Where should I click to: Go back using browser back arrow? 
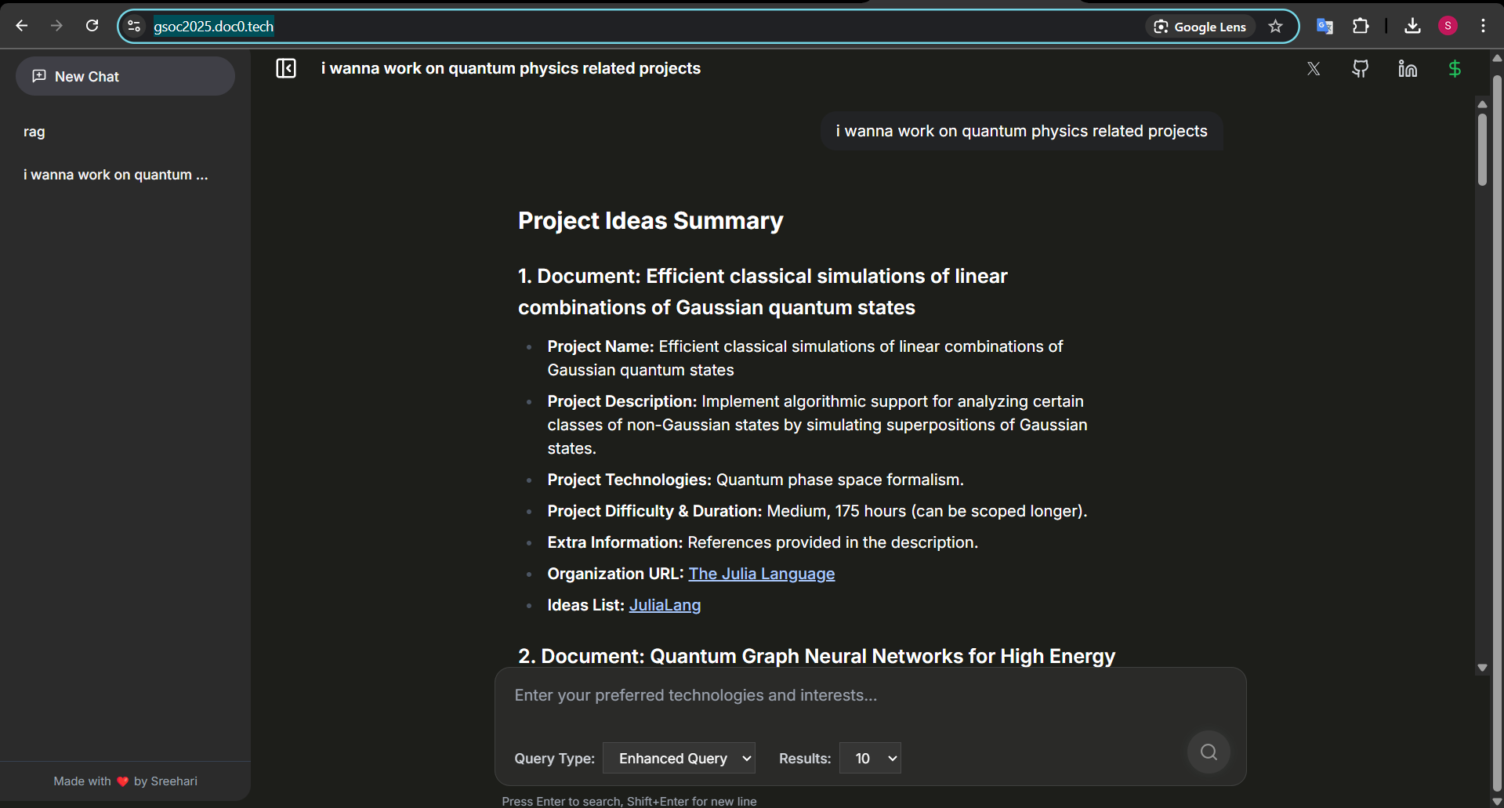(x=22, y=26)
